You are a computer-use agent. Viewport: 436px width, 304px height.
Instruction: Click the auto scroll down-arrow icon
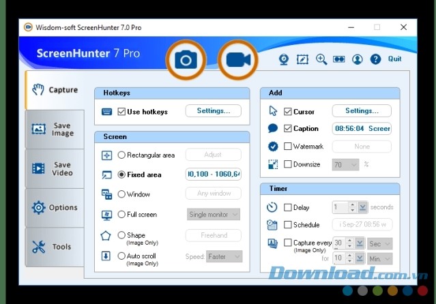pyautogui.click(x=106, y=256)
